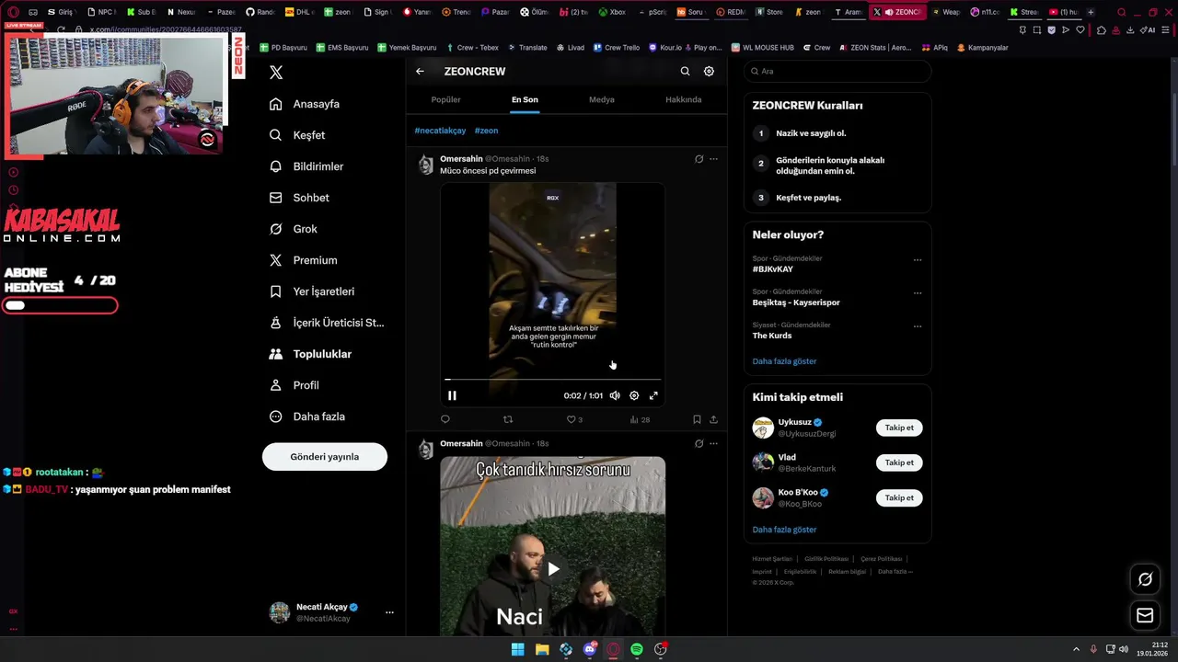Pause the playing video

tap(452, 395)
